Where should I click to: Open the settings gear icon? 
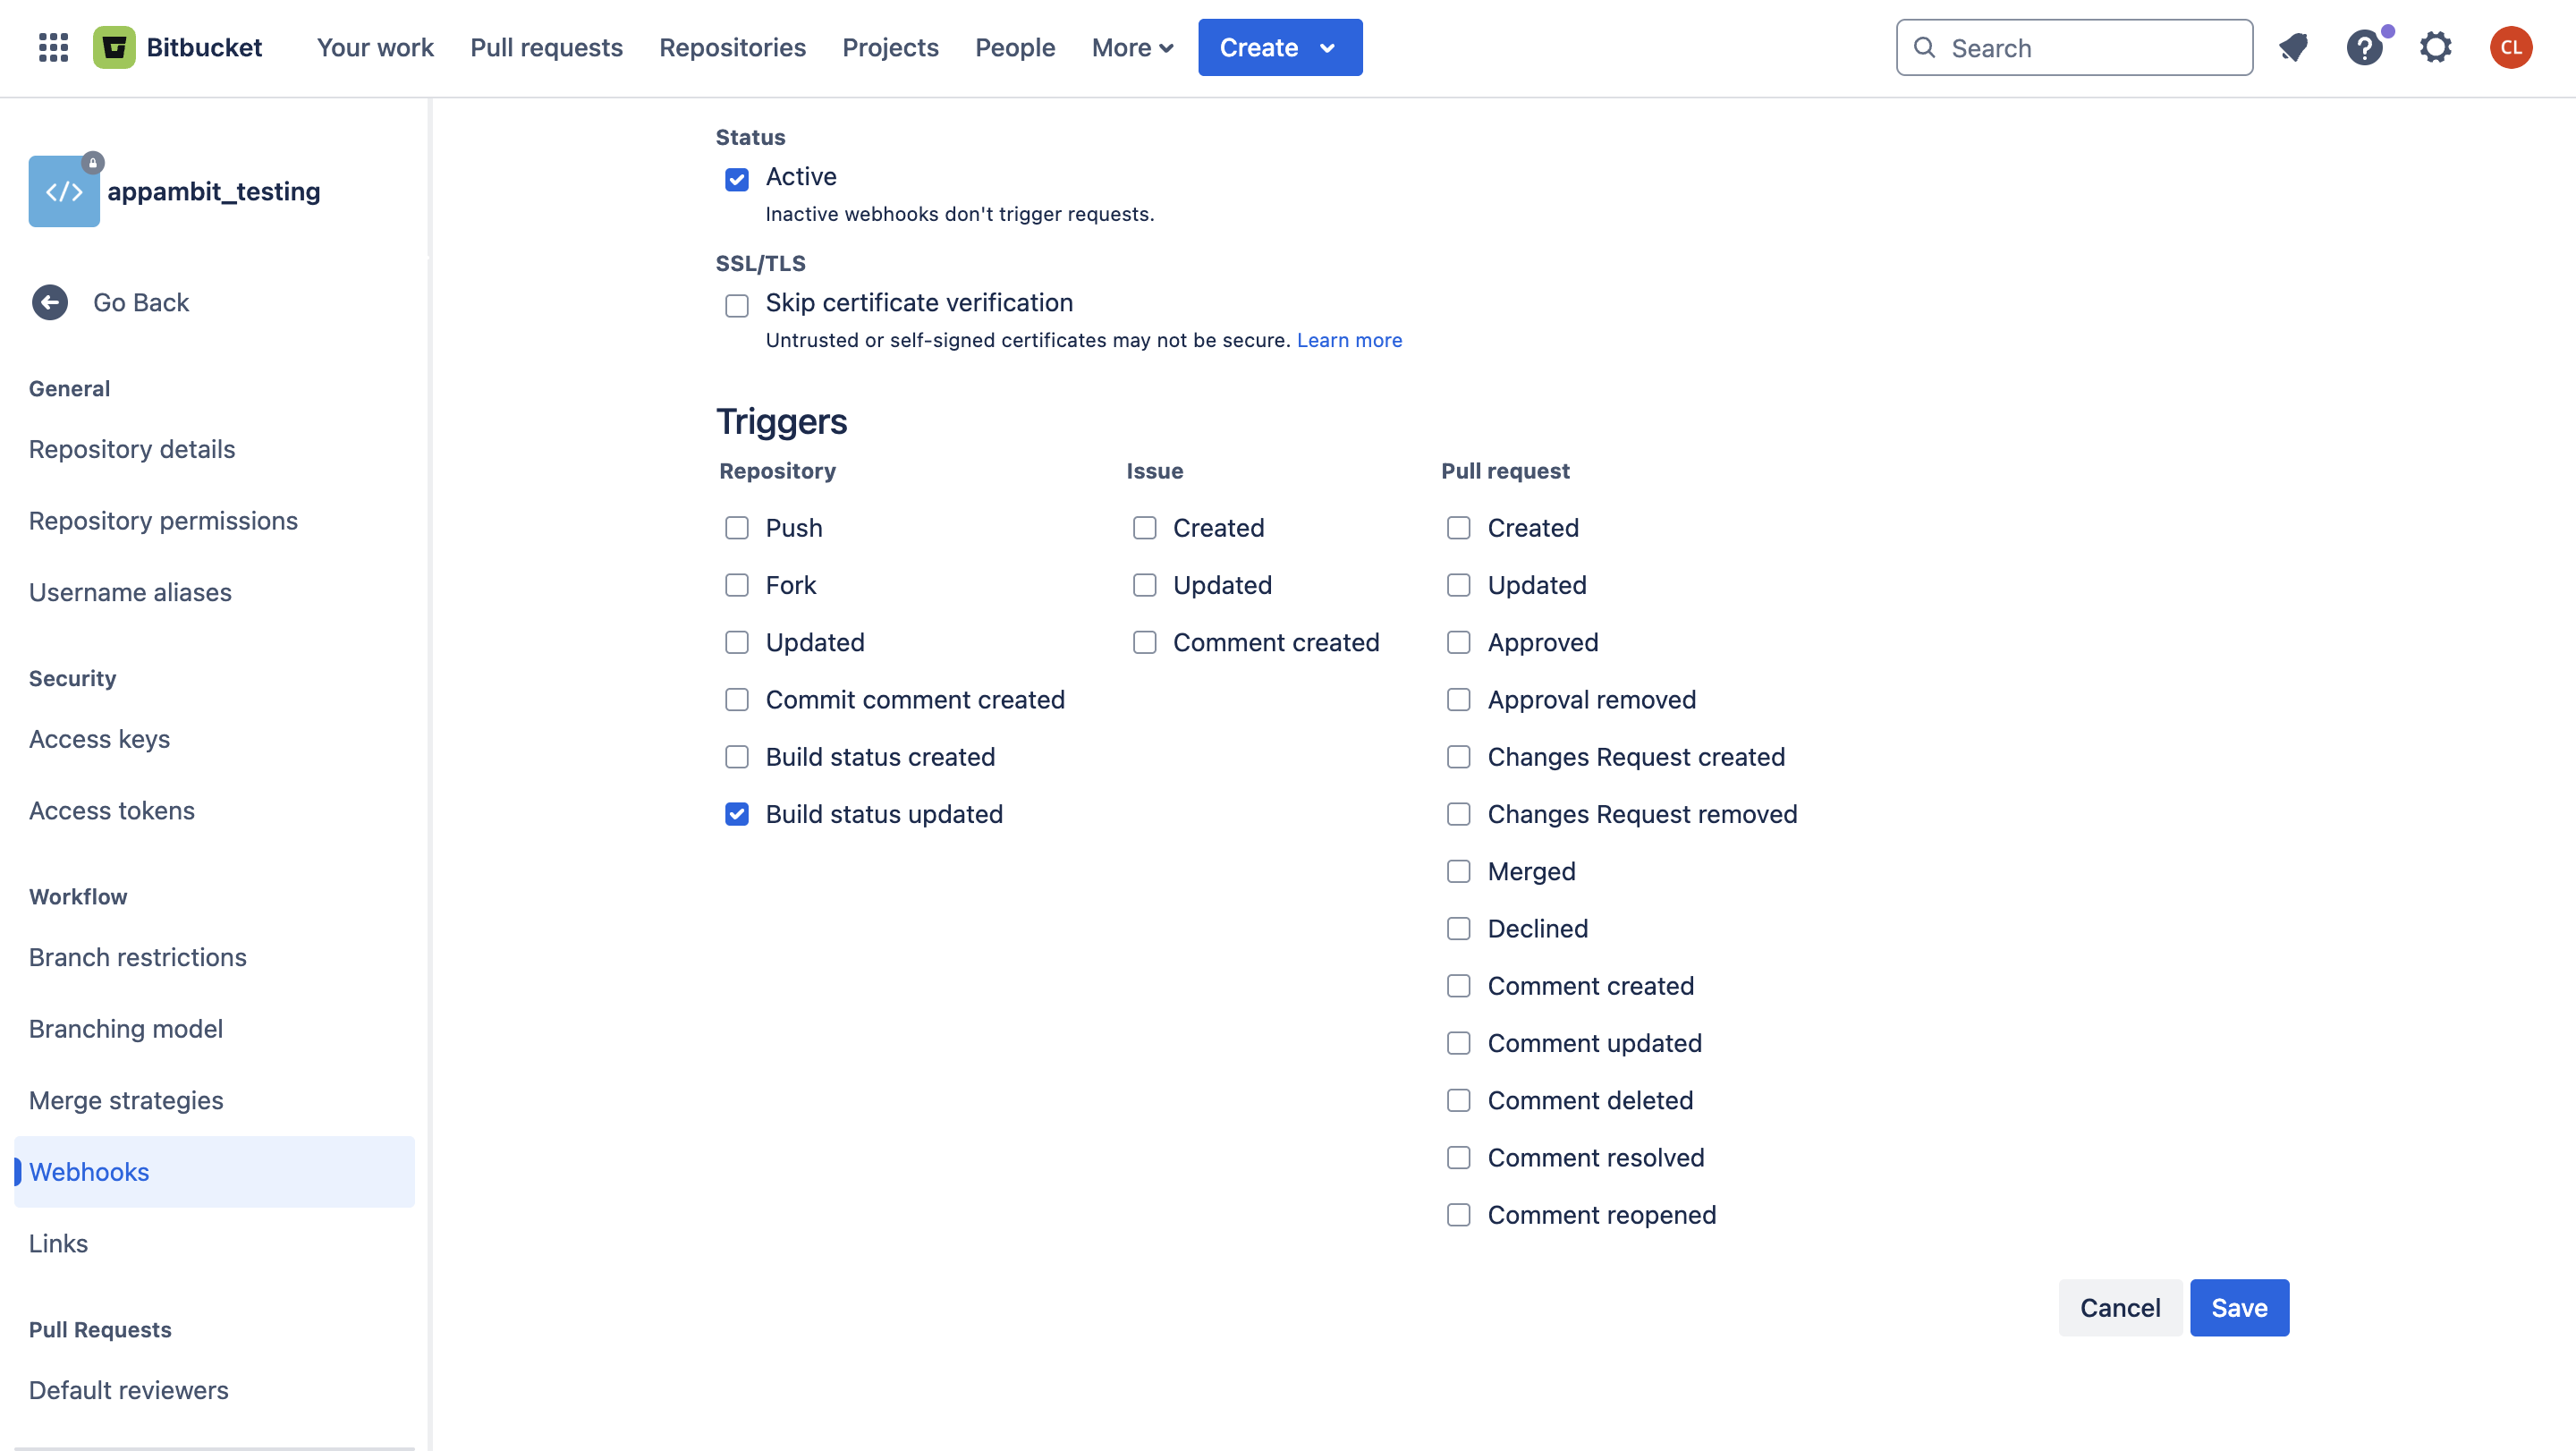2435,47
